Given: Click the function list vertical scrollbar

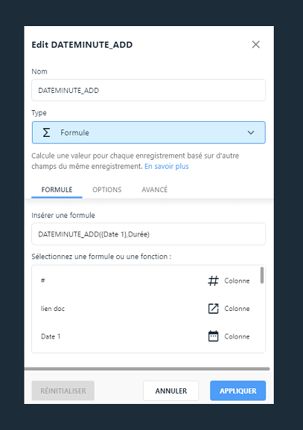Looking at the screenshot, I should (x=262, y=275).
